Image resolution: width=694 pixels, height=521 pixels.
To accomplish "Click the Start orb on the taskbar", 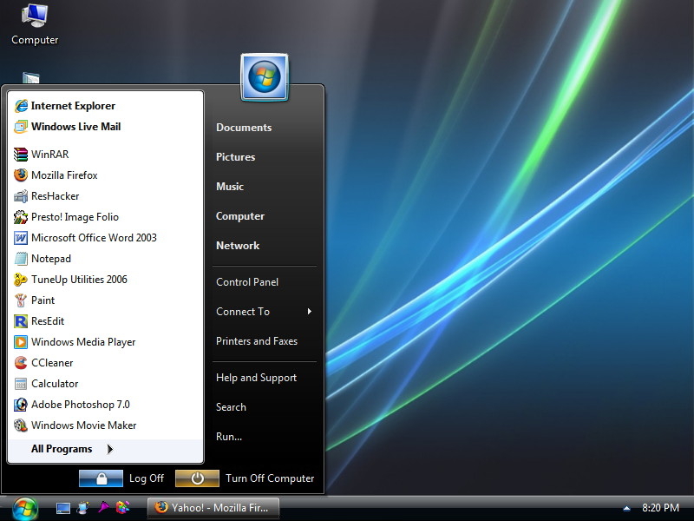I will pos(25,509).
